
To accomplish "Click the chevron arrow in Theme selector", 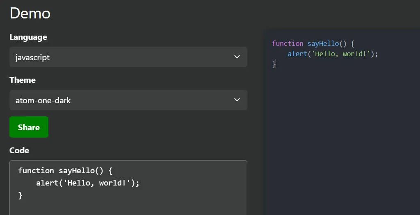I will pyautogui.click(x=237, y=100).
